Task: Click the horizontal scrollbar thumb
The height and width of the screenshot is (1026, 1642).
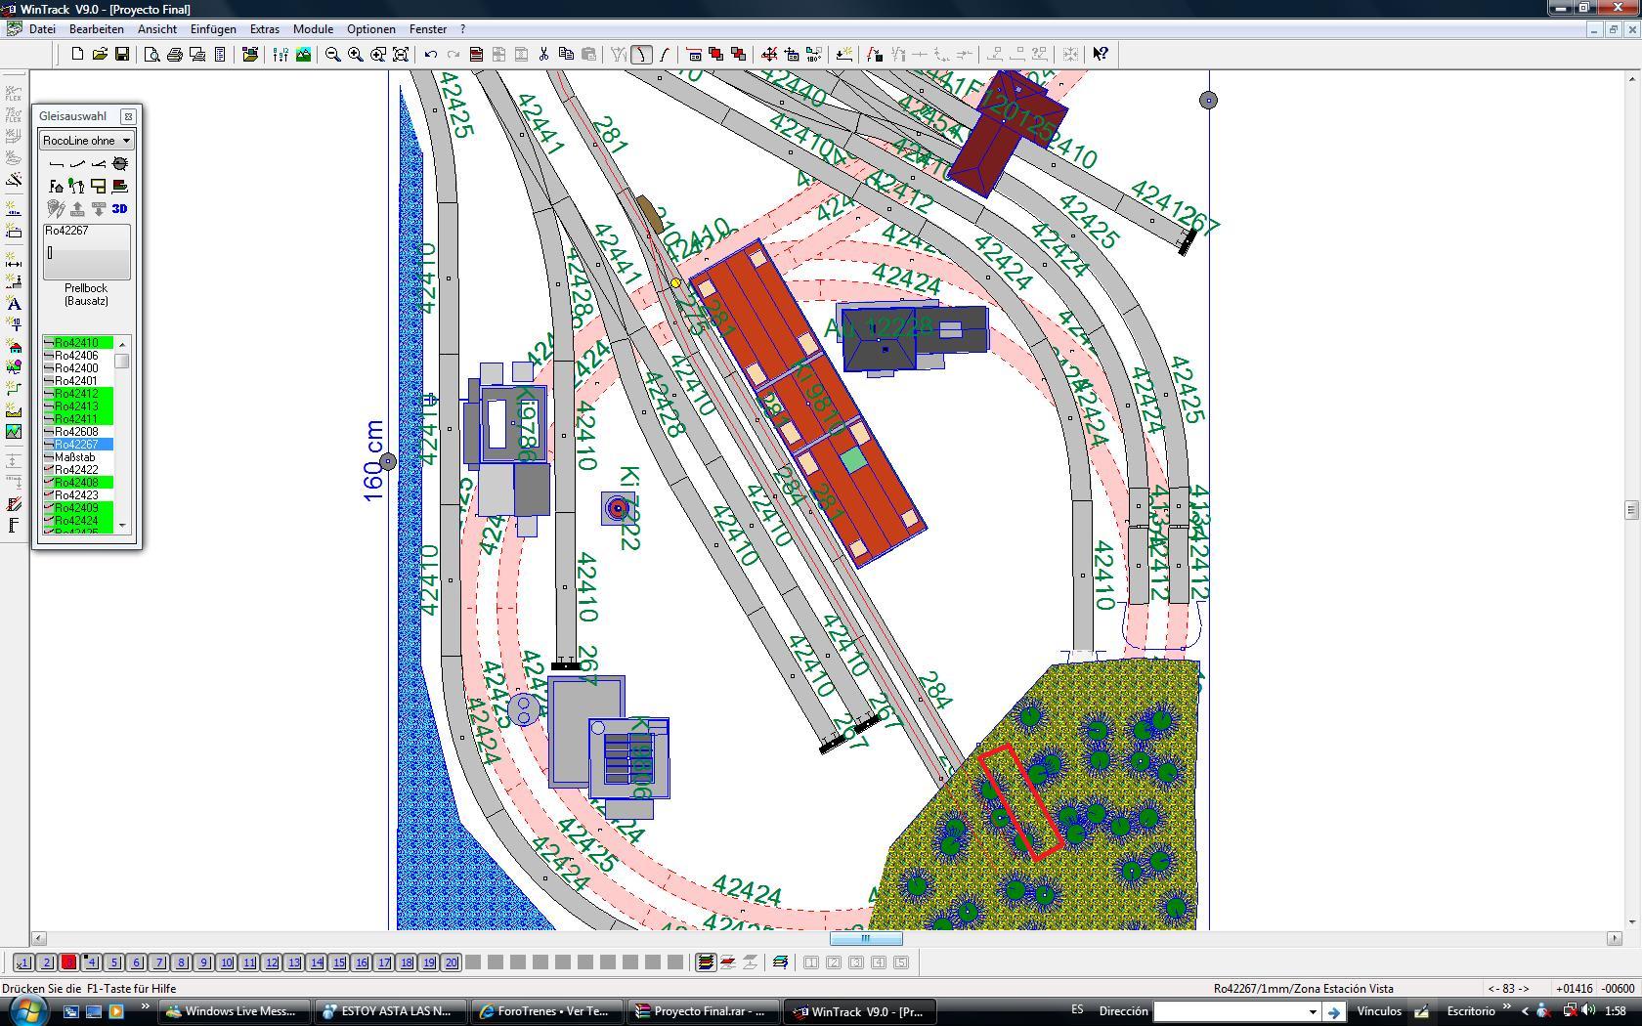Action: point(866,938)
